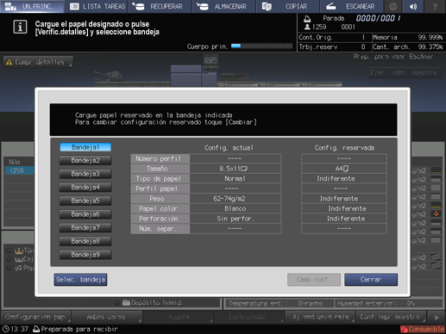The image size is (446, 334).
Task: Click the Tamaño 8.5x11 current value
Action: 236,169
